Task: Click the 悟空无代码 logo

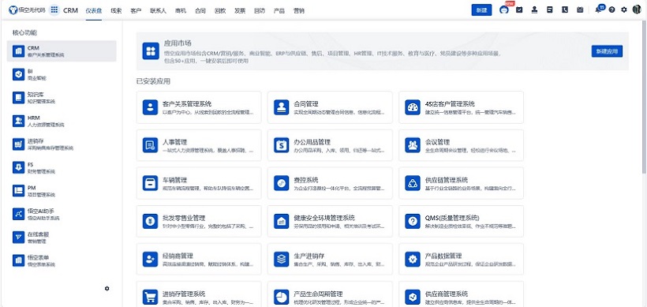Action: (x=27, y=10)
